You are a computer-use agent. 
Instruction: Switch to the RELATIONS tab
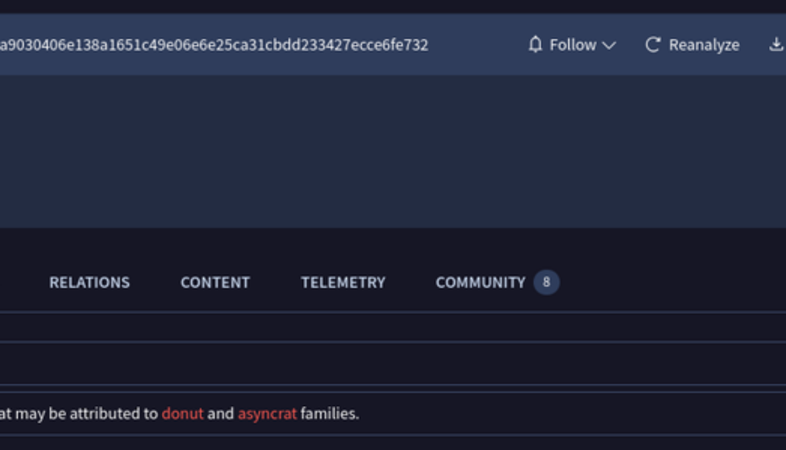pos(90,282)
